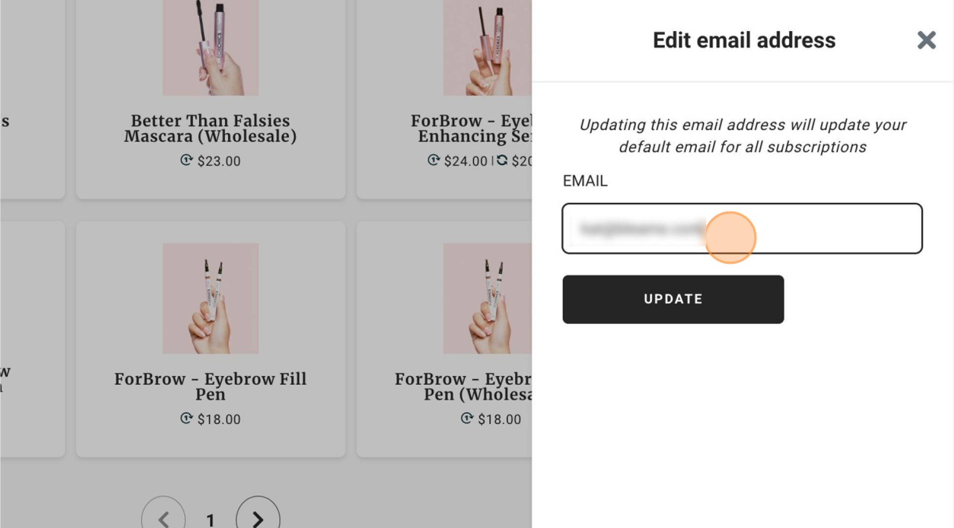Open ForBrow Eyebrow Enhancing Serum image
954x528 pixels.
pos(487,48)
